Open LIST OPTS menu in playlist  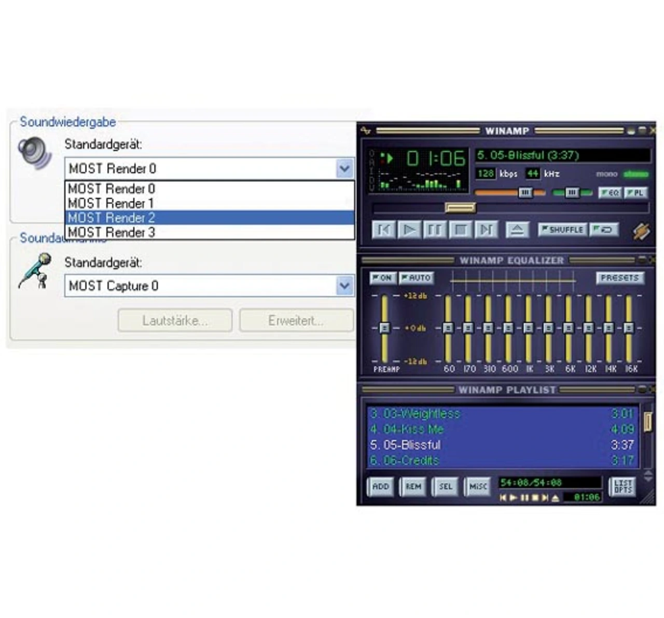coord(622,487)
